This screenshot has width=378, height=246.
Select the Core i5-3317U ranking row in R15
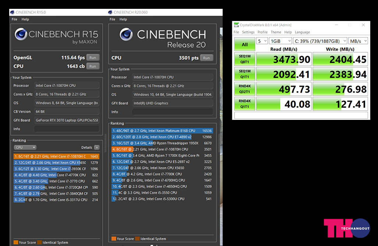click(x=56, y=200)
